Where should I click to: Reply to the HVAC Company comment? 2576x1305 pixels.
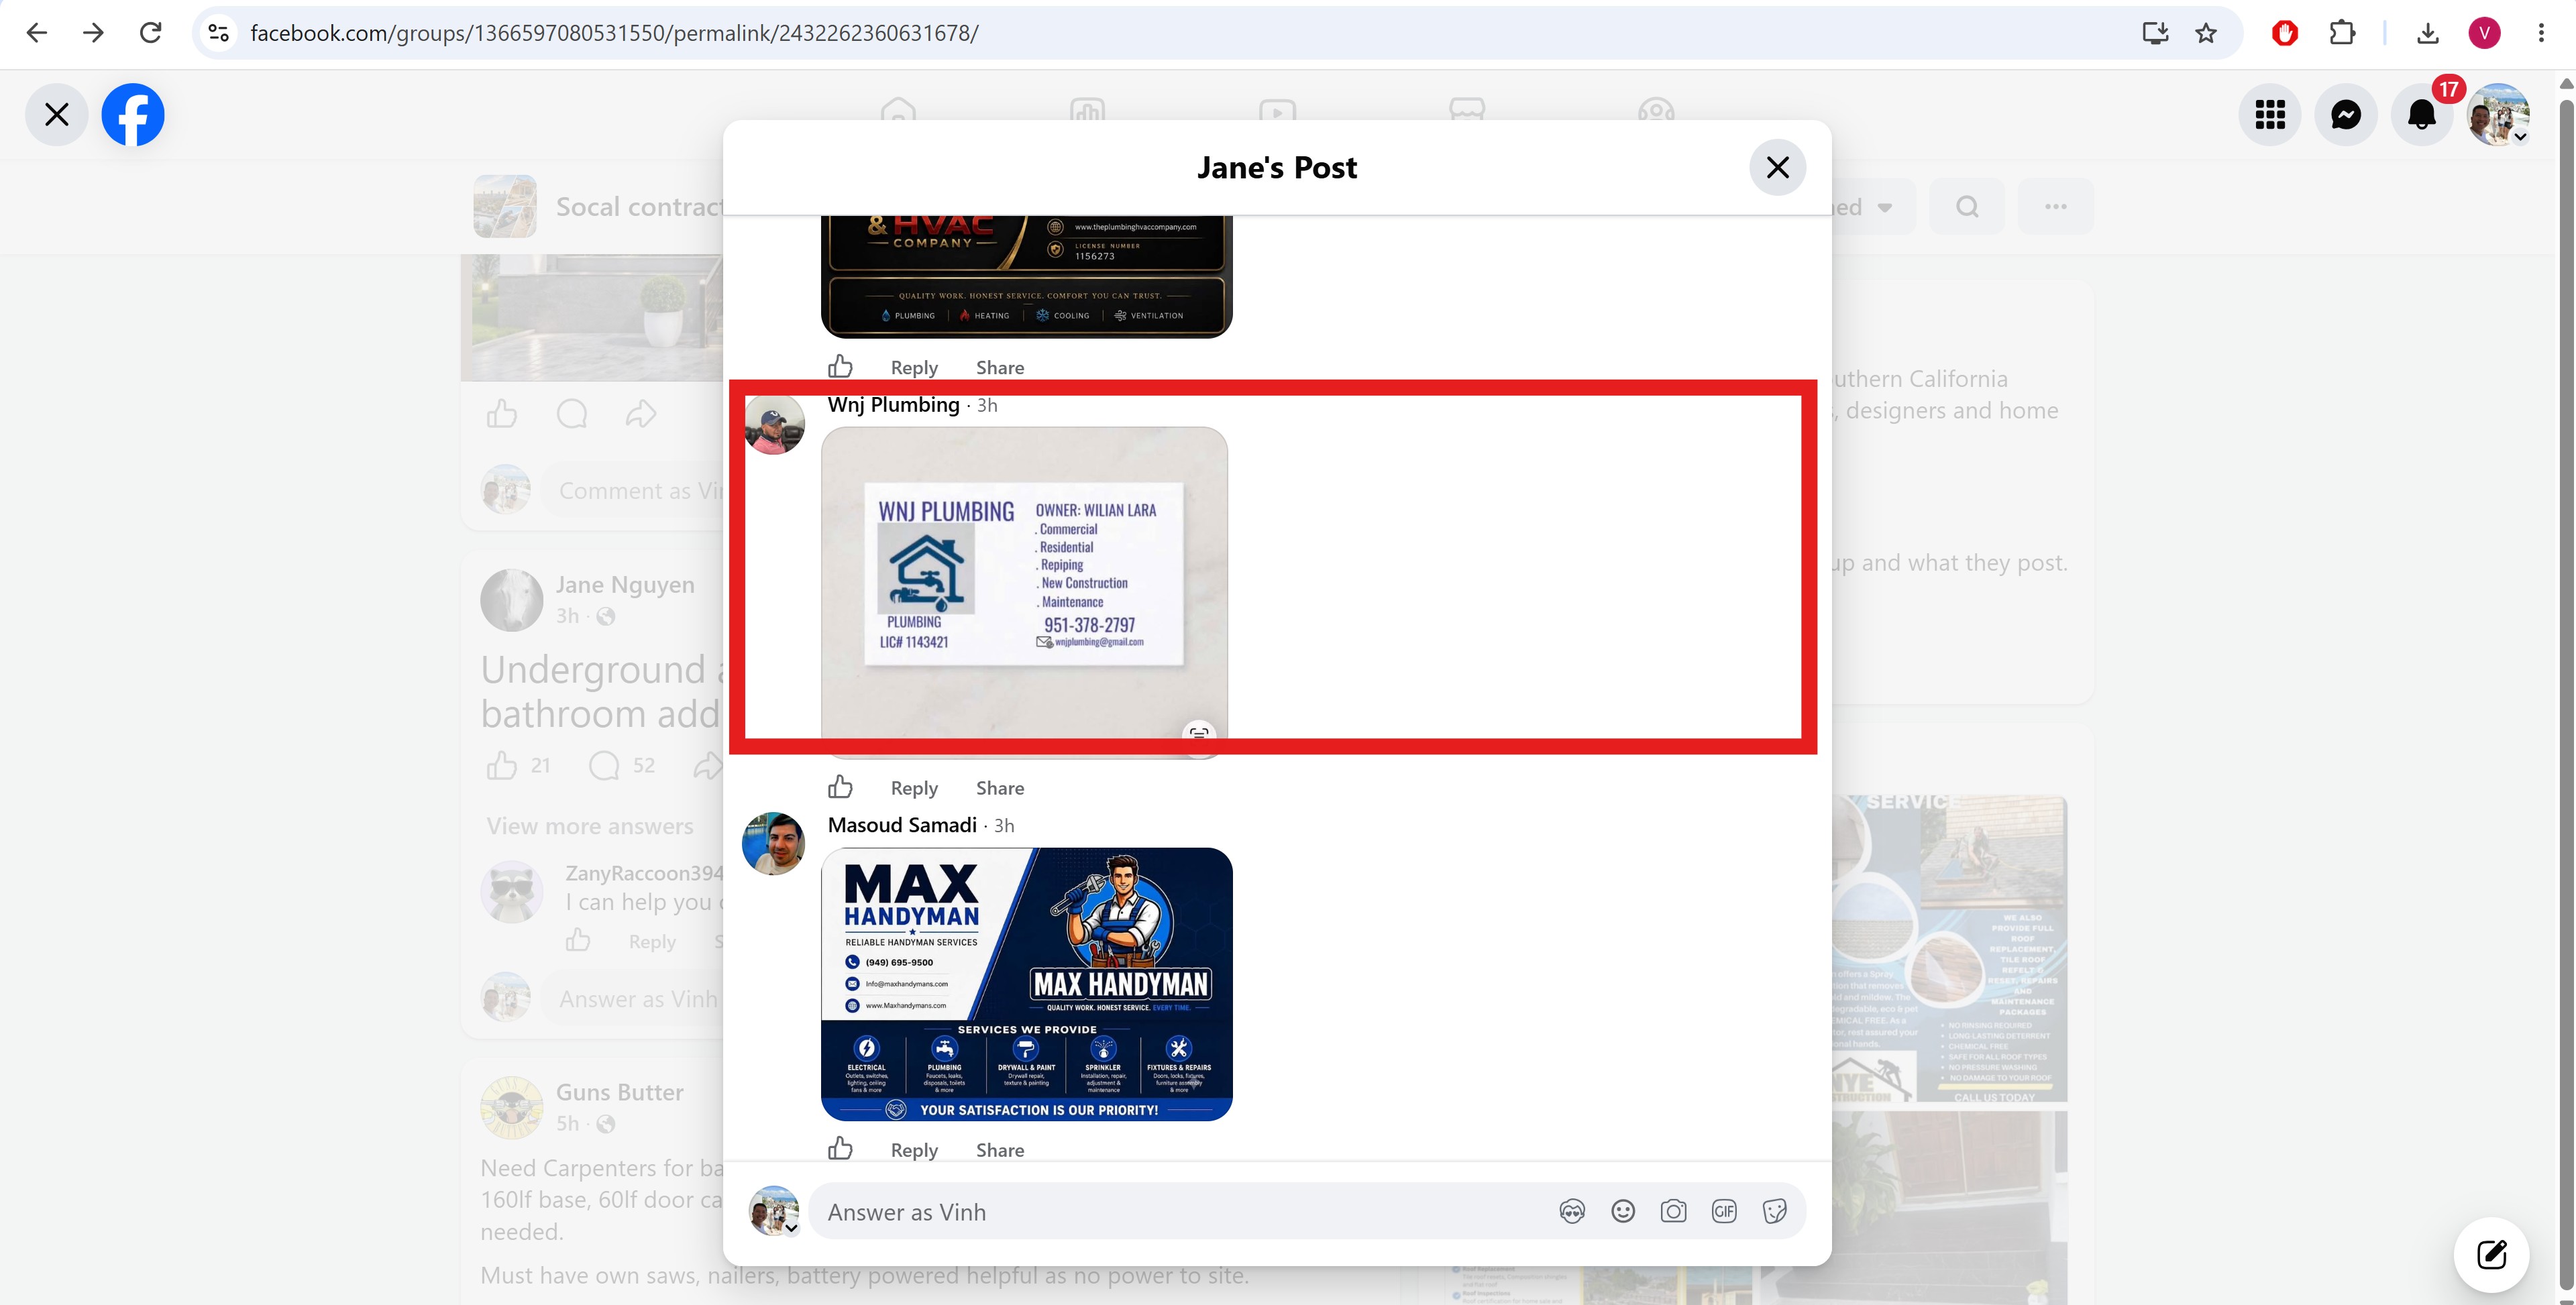(x=914, y=368)
